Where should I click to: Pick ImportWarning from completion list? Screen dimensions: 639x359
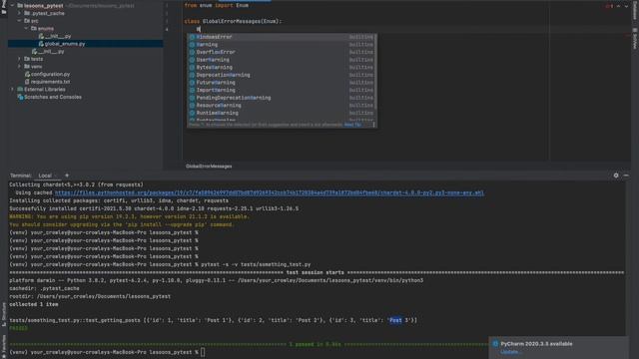(x=282, y=90)
